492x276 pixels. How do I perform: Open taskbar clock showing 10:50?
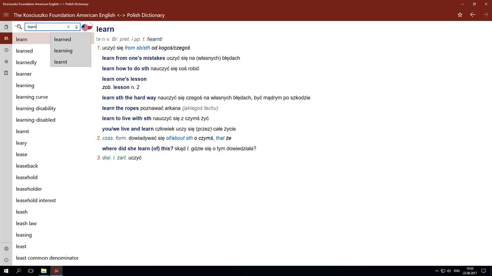point(470,271)
